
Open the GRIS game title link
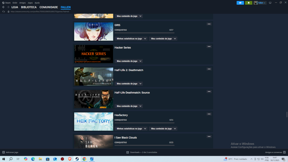click(117, 25)
